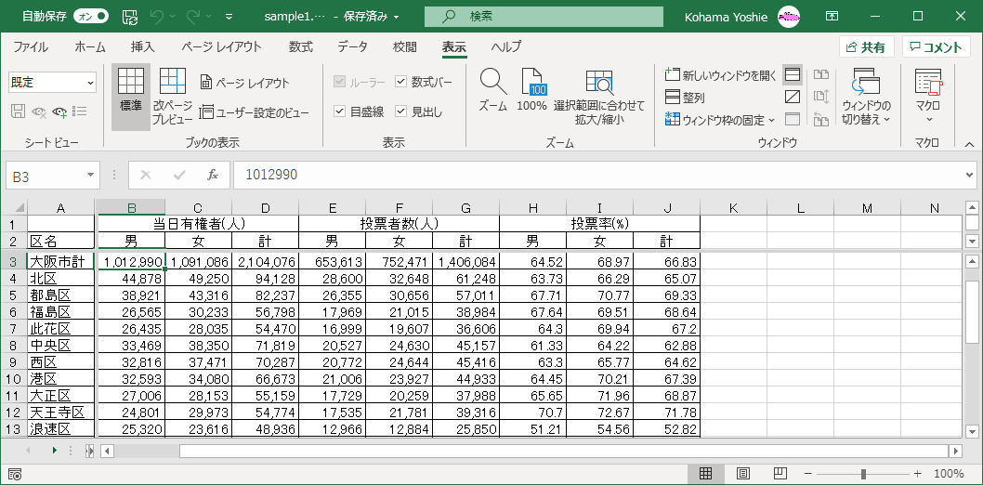Click the zoom slider handle in status bar
This screenshot has width=983, height=485.
[x=863, y=474]
